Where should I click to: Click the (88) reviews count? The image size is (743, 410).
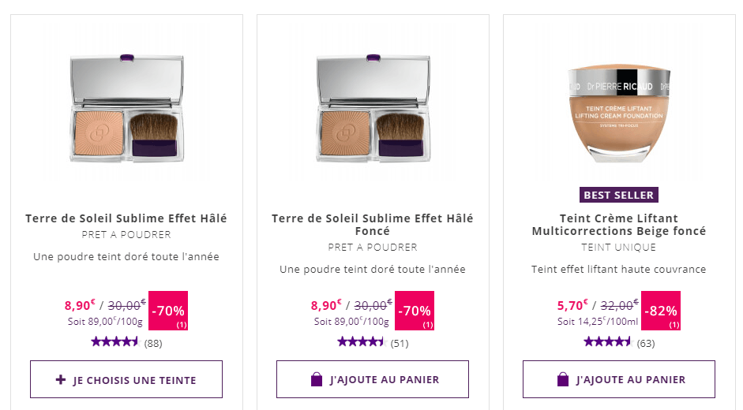(153, 343)
